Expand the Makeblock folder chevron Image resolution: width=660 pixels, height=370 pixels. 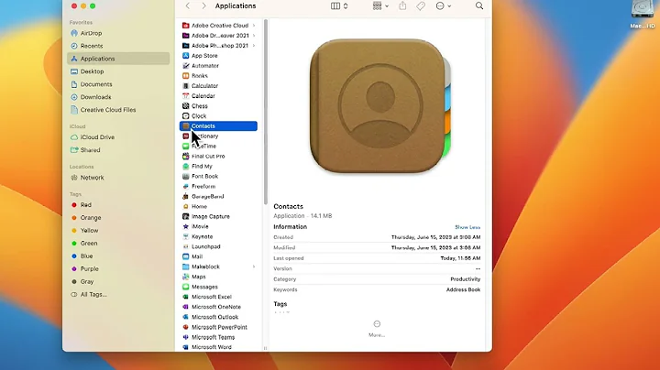point(254,267)
